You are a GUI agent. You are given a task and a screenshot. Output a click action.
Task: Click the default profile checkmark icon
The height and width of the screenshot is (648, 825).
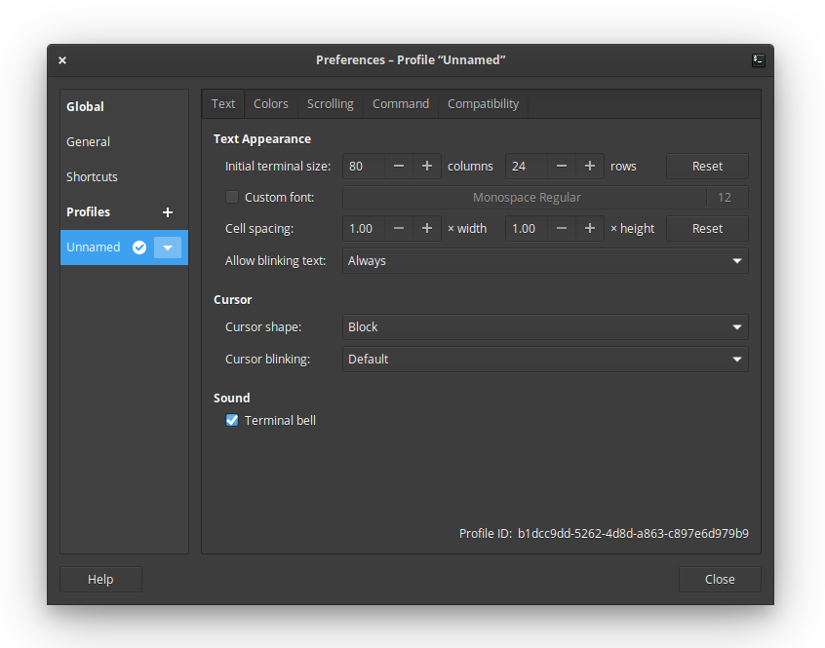(x=139, y=248)
